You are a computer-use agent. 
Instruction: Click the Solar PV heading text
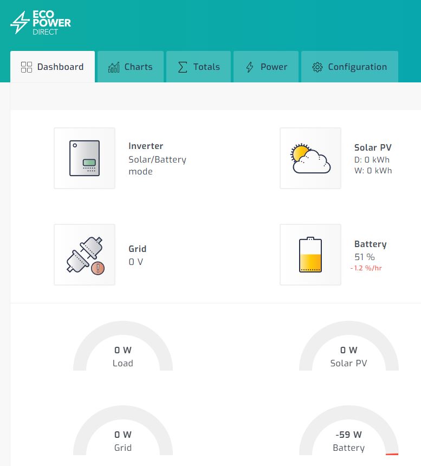(x=373, y=147)
